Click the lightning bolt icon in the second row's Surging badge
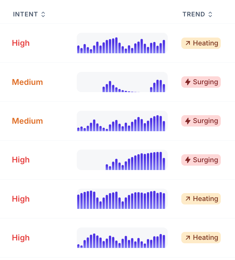The width and height of the screenshot is (235, 260). (x=188, y=82)
